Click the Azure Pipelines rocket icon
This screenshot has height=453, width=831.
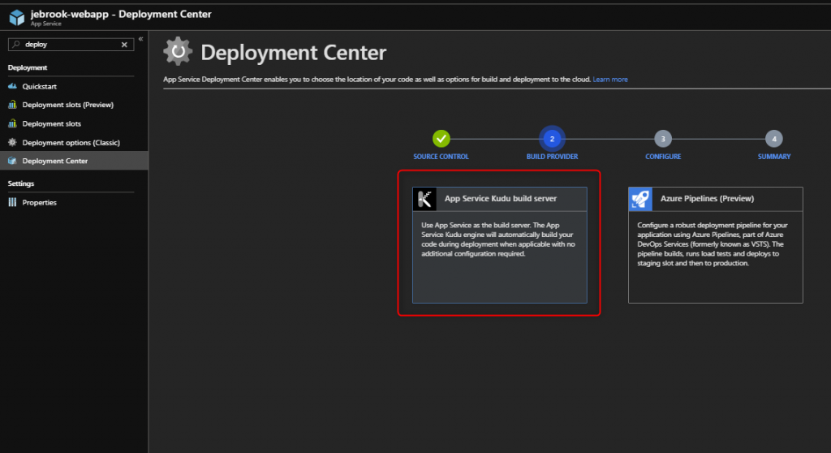(x=640, y=199)
